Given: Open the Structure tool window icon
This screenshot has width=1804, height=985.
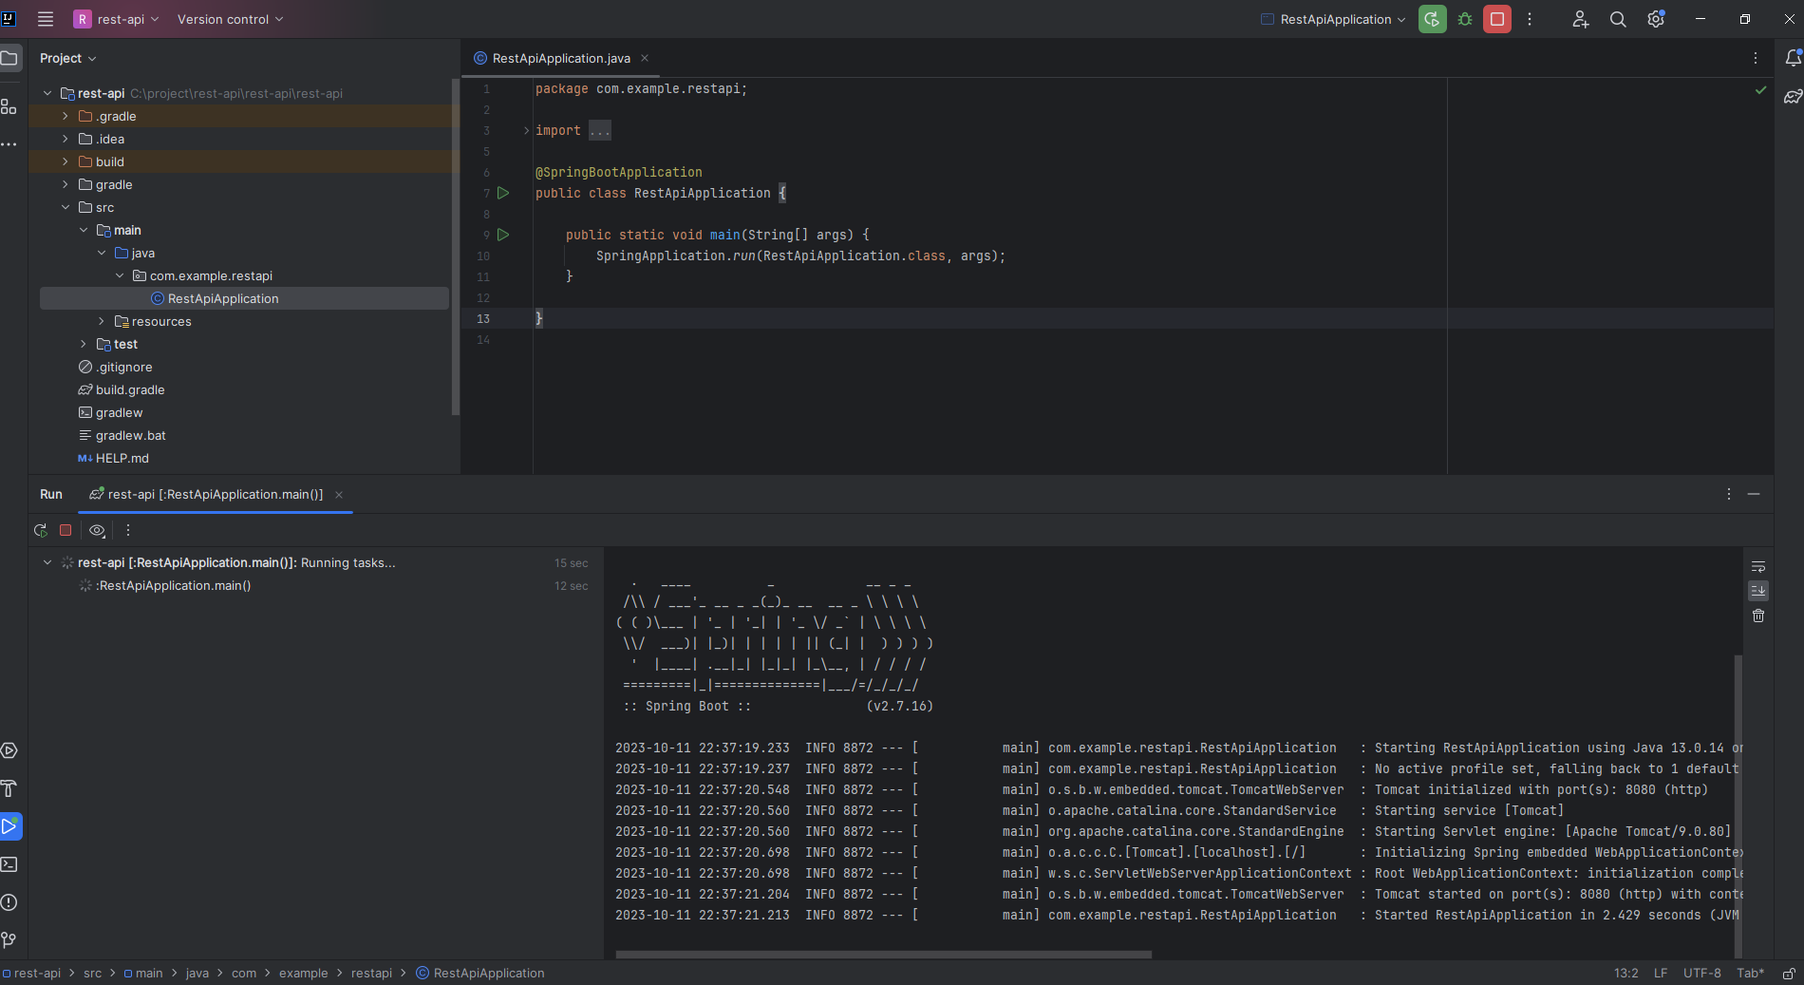Looking at the screenshot, I should point(9,106).
